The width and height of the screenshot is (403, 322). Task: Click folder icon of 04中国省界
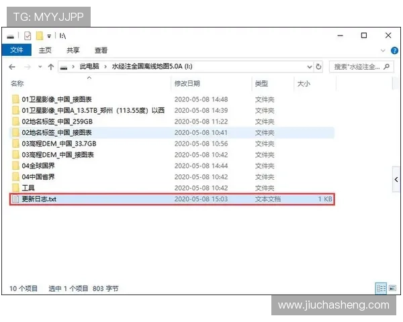tap(15, 176)
